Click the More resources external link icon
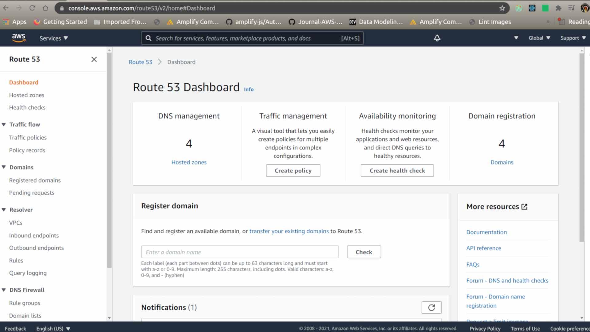 pyautogui.click(x=525, y=207)
